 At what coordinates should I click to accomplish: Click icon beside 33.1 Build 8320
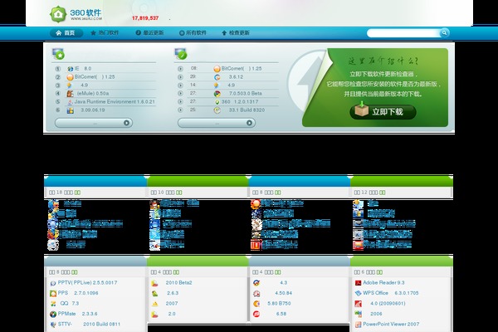click(x=217, y=110)
